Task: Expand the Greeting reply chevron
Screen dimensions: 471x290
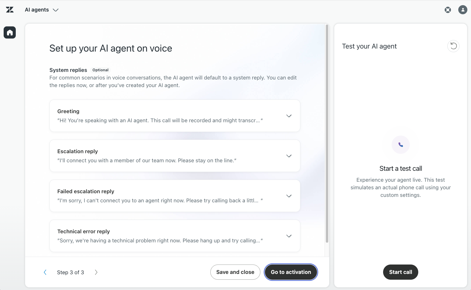Action: pyautogui.click(x=289, y=116)
